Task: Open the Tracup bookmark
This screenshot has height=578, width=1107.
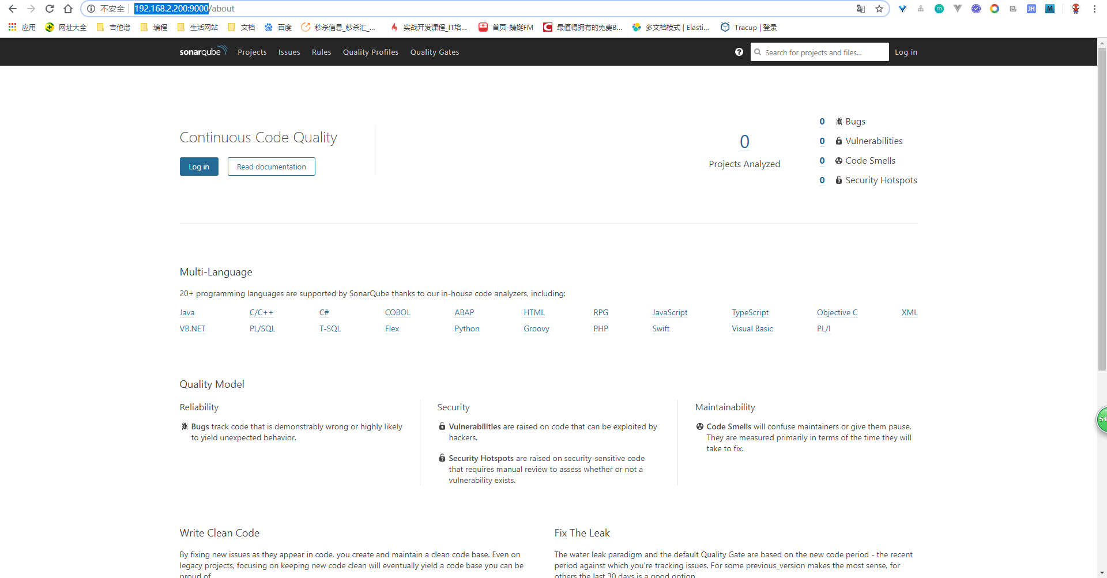Action: click(x=749, y=27)
